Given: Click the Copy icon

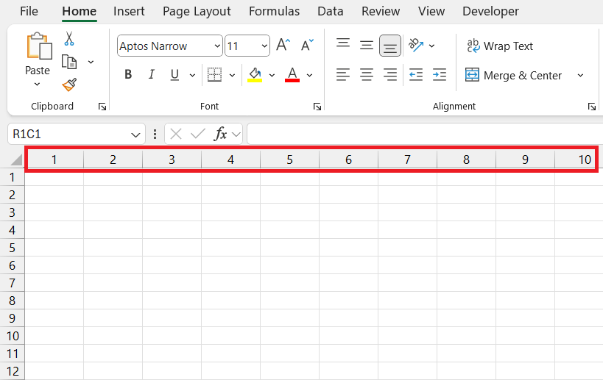Looking at the screenshot, I should pos(69,62).
